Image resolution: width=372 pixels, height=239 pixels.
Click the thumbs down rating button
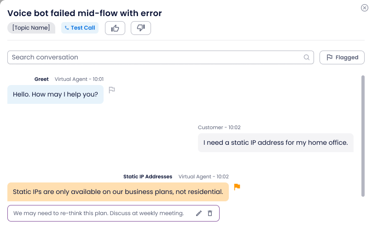(141, 28)
